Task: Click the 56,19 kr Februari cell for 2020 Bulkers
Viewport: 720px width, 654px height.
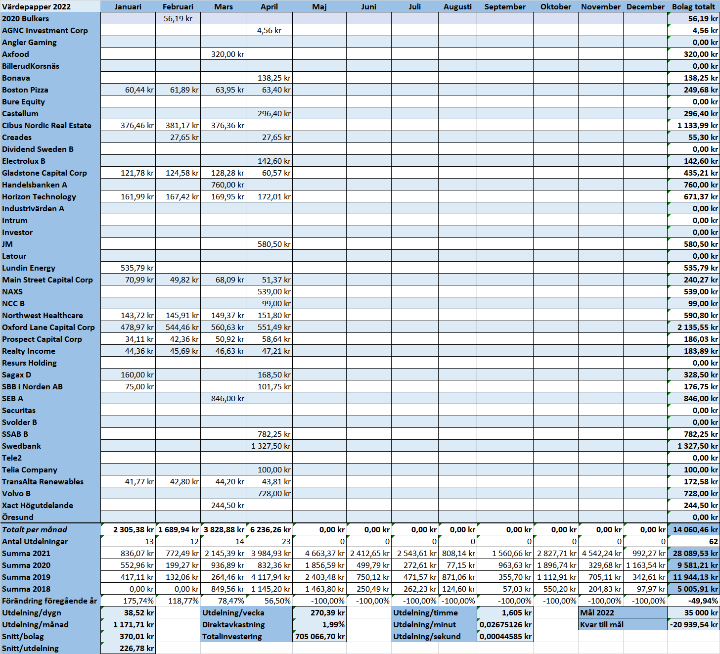Action: pos(178,18)
